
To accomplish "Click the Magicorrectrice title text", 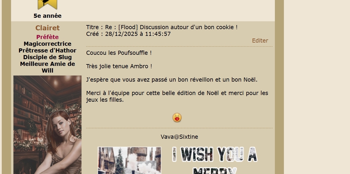I will coord(47,44).
